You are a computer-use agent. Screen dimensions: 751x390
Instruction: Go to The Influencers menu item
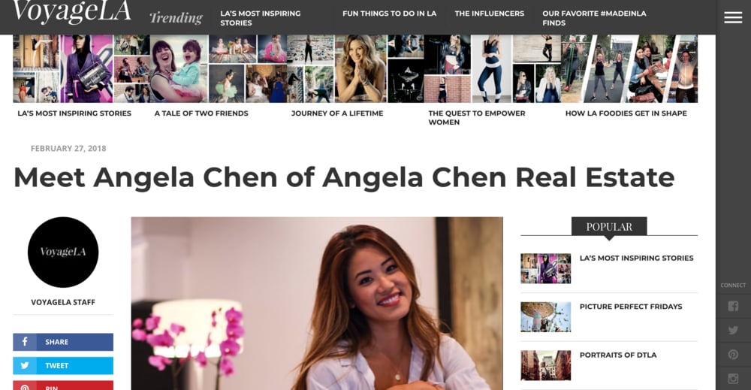pos(490,14)
